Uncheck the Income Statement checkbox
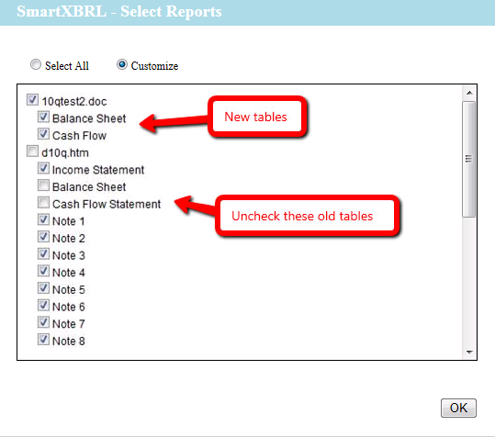 coord(43,168)
